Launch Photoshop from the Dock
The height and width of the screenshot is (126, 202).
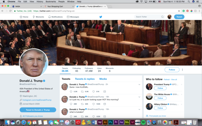point(110,122)
